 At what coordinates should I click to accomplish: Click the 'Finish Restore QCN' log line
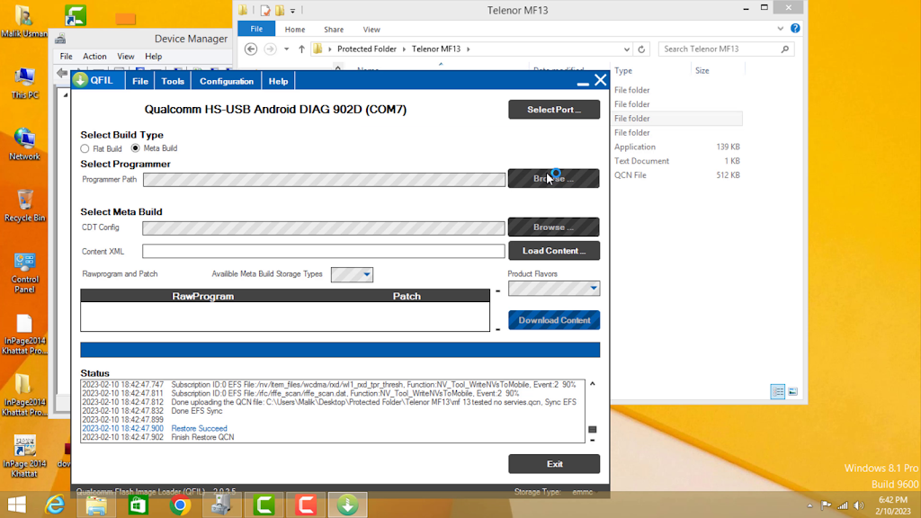coord(202,438)
